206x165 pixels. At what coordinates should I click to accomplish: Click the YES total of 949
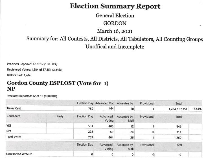(178, 126)
